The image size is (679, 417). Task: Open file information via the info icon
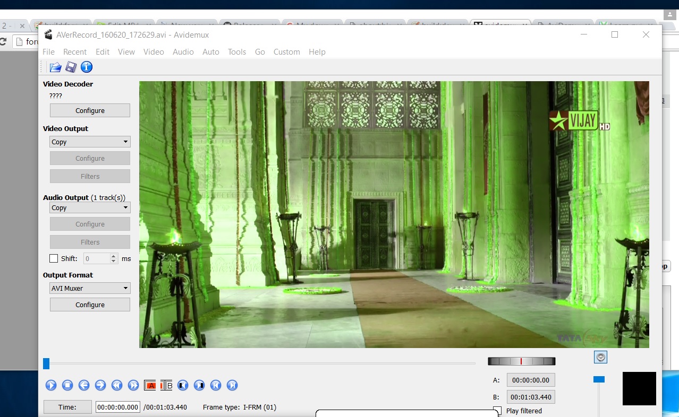coord(86,67)
